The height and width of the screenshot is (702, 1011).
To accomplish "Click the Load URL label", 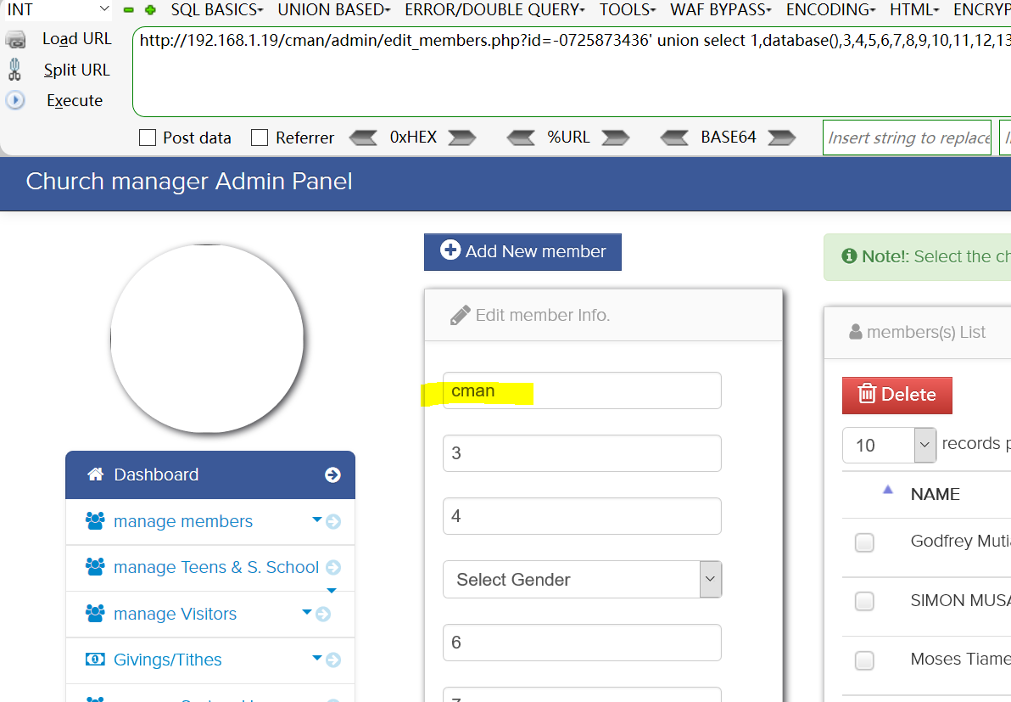I will (76, 39).
